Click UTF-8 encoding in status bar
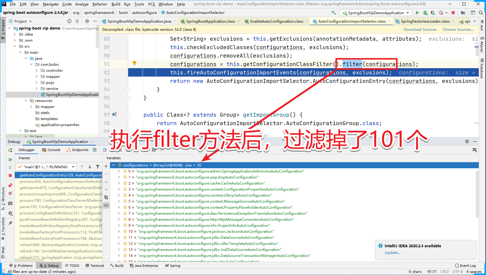The image size is (486, 275). [457, 272]
